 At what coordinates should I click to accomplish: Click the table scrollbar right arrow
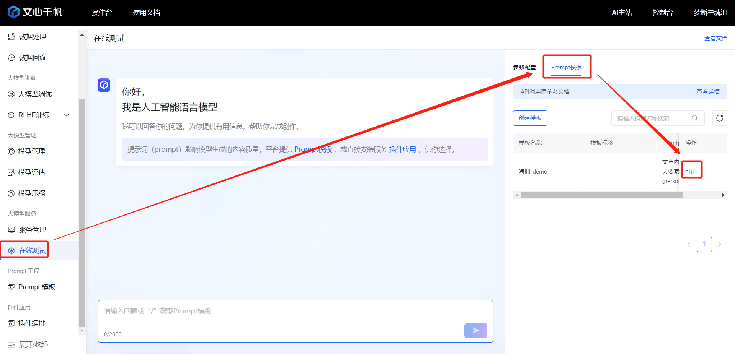(x=723, y=195)
